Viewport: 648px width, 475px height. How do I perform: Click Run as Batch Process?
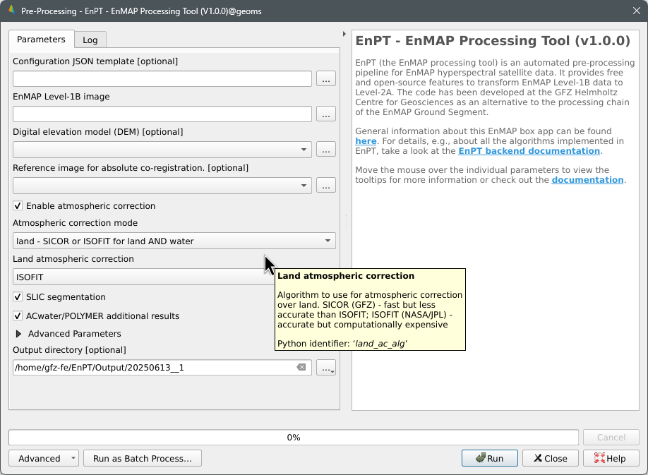(x=142, y=457)
